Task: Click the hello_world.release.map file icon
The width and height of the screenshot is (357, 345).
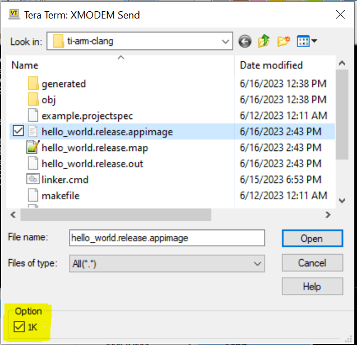Action: pyautogui.click(x=34, y=148)
